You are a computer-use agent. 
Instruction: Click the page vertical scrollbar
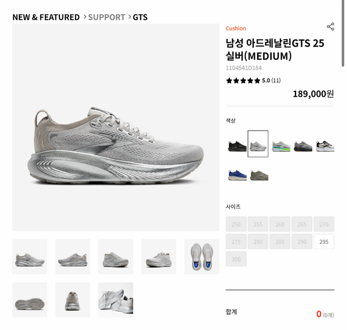click(343, 33)
